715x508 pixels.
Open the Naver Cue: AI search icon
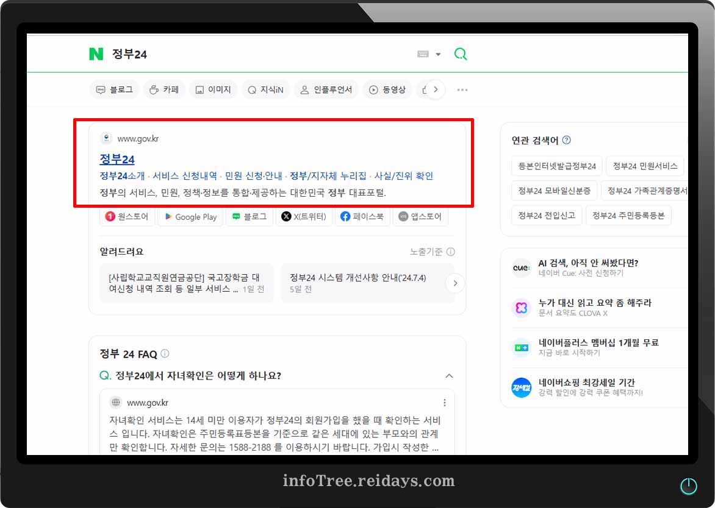521,269
